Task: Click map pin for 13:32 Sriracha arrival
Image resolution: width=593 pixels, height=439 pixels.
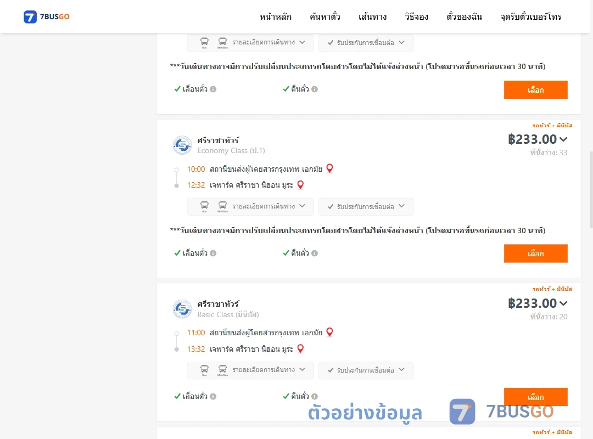Action: pyautogui.click(x=300, y=348)
